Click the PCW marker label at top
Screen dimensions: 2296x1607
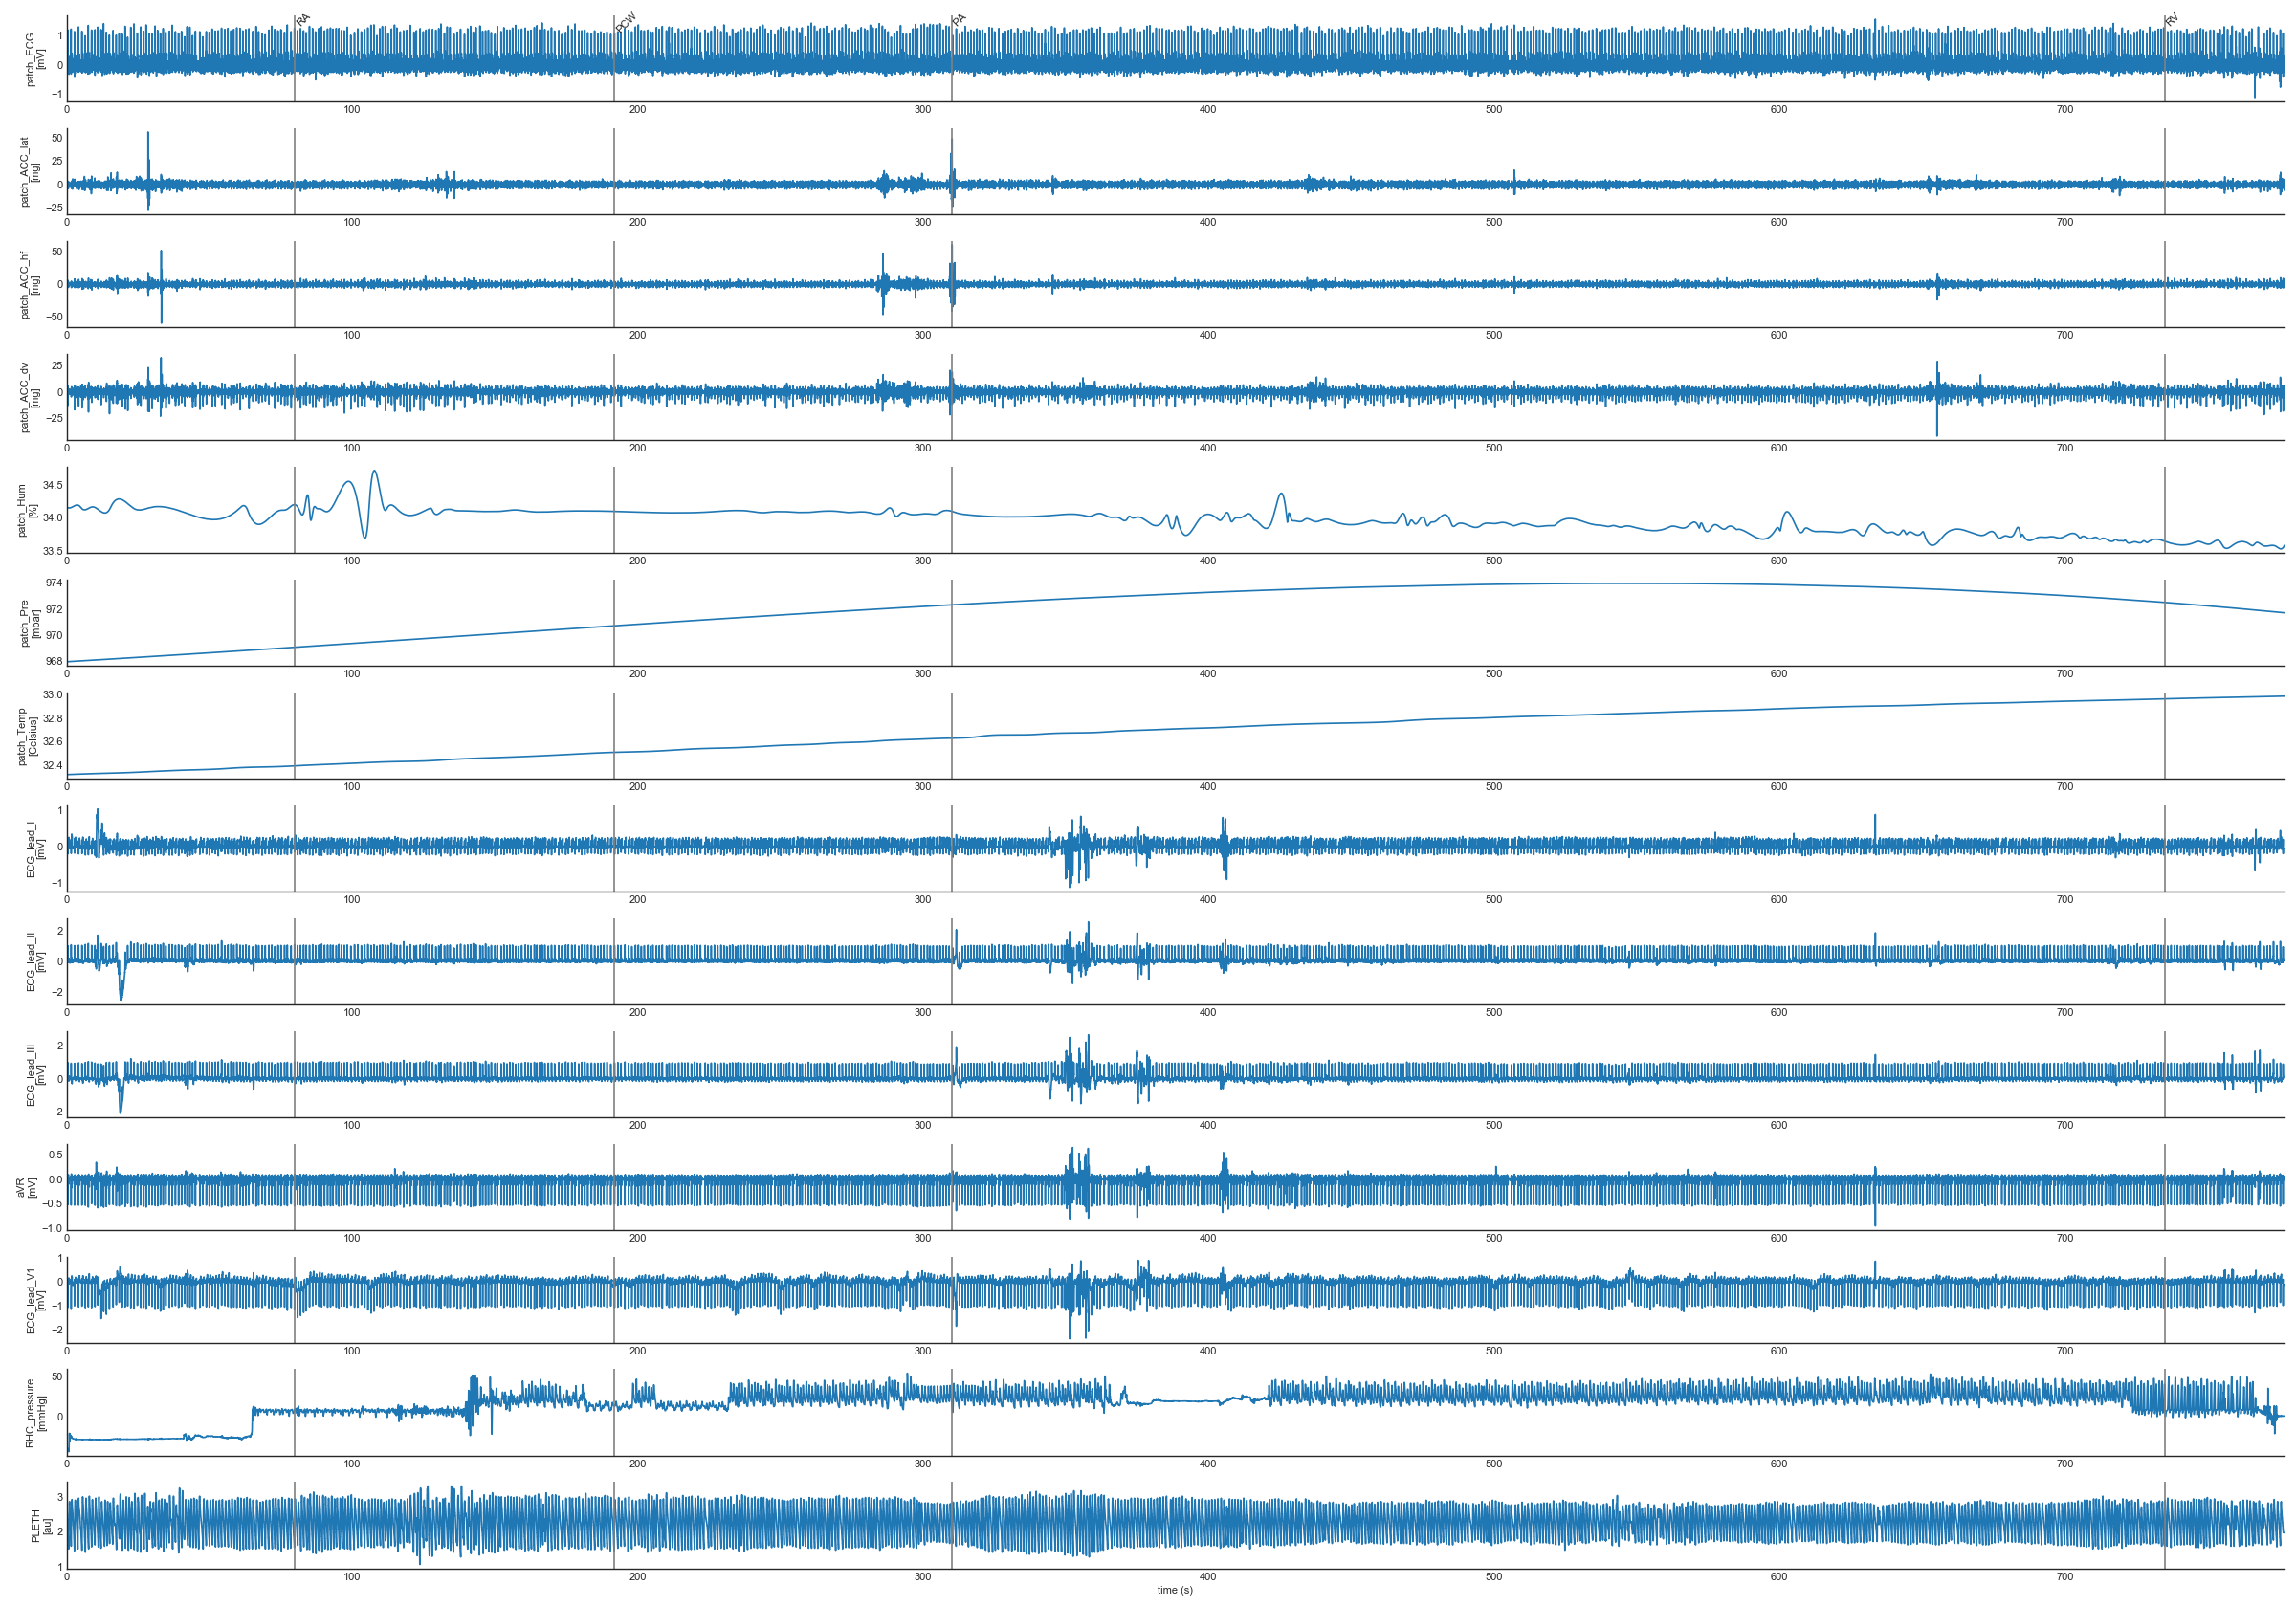626,21
